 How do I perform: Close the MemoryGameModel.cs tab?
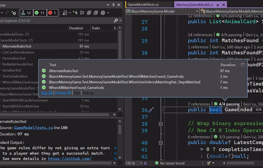coord(223,5)
